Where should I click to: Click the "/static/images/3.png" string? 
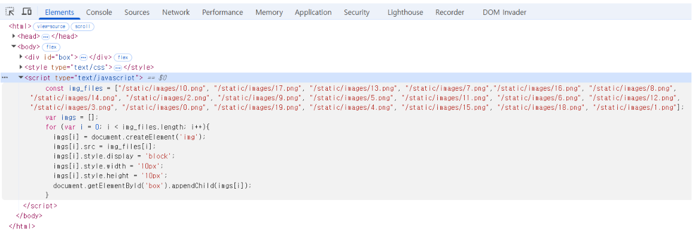tap(73, 107)
